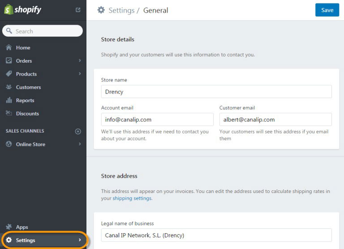The image size is (344, 249).
Task: Click the Save button
Action: 327,10
